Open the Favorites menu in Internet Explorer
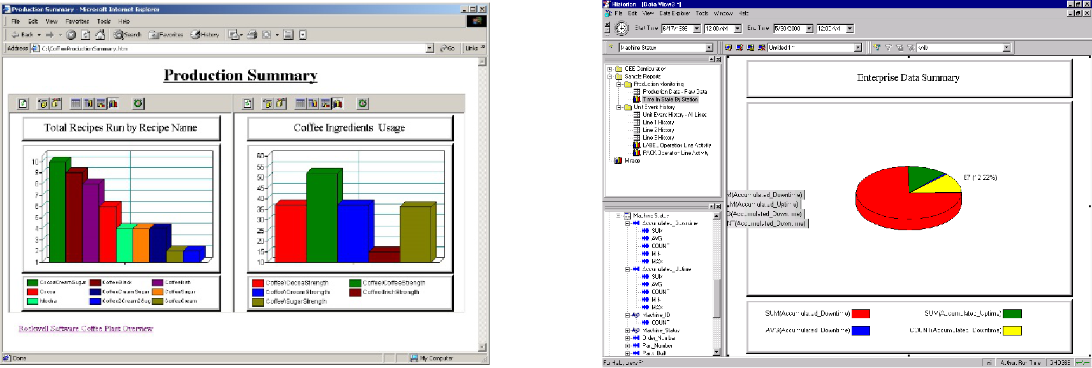Viewport: 1092px width, 368px height. 77,21
